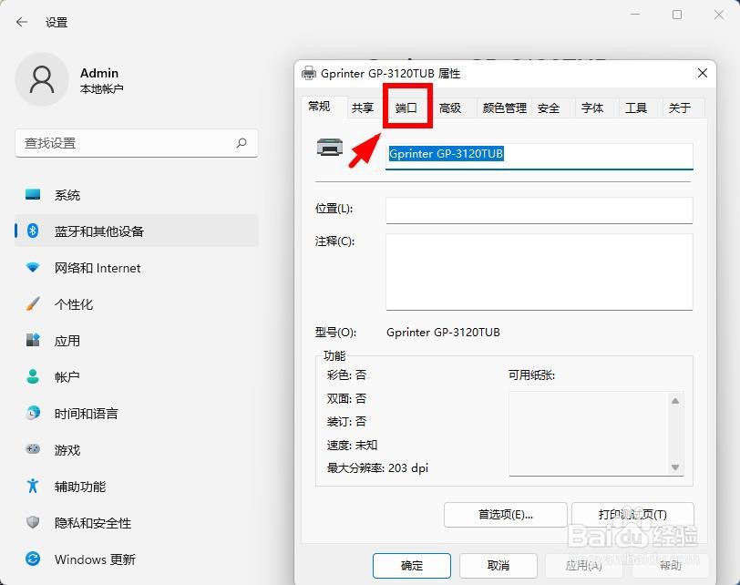Click the 双面: 否 text

click(x=346, y=398)
